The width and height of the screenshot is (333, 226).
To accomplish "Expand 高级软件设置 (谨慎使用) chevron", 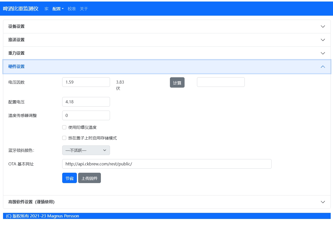I will click(323, 202).
